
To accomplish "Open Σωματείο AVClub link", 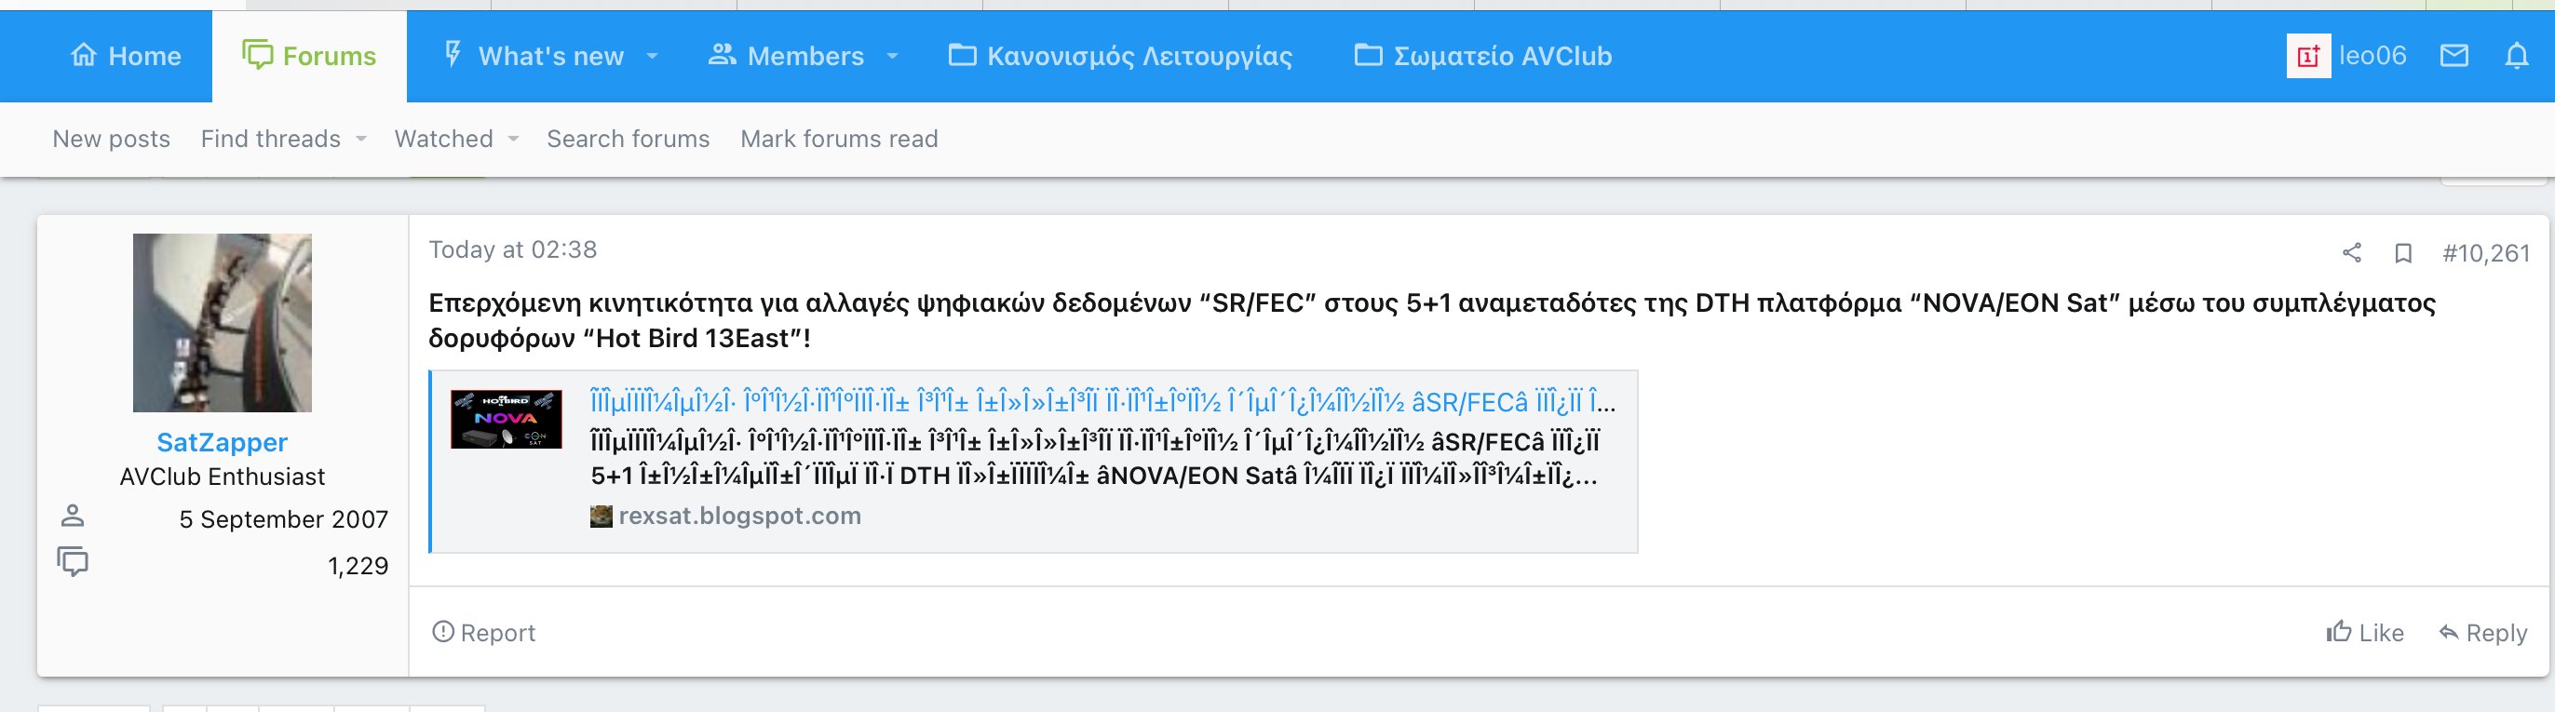I will click(1482, 57).
